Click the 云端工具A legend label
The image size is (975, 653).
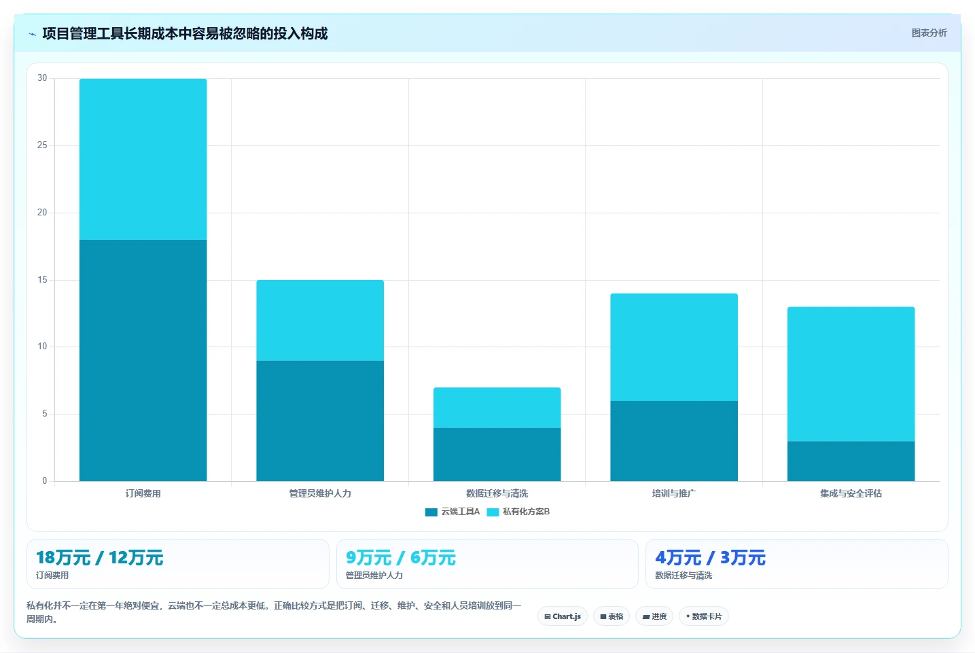pyautogui.click(x=461, y=512)
